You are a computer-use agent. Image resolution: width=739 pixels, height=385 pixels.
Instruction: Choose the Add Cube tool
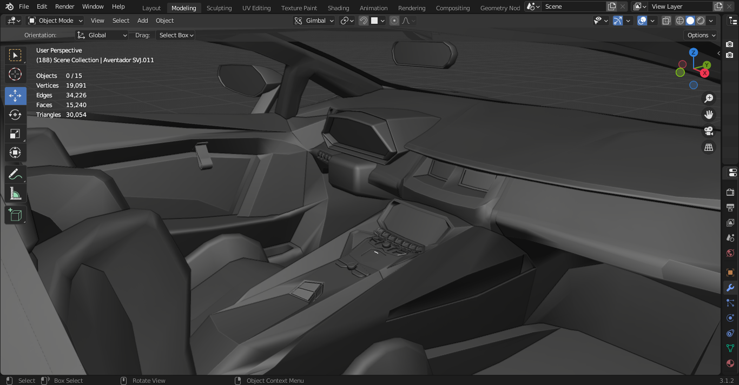[15, 215]
